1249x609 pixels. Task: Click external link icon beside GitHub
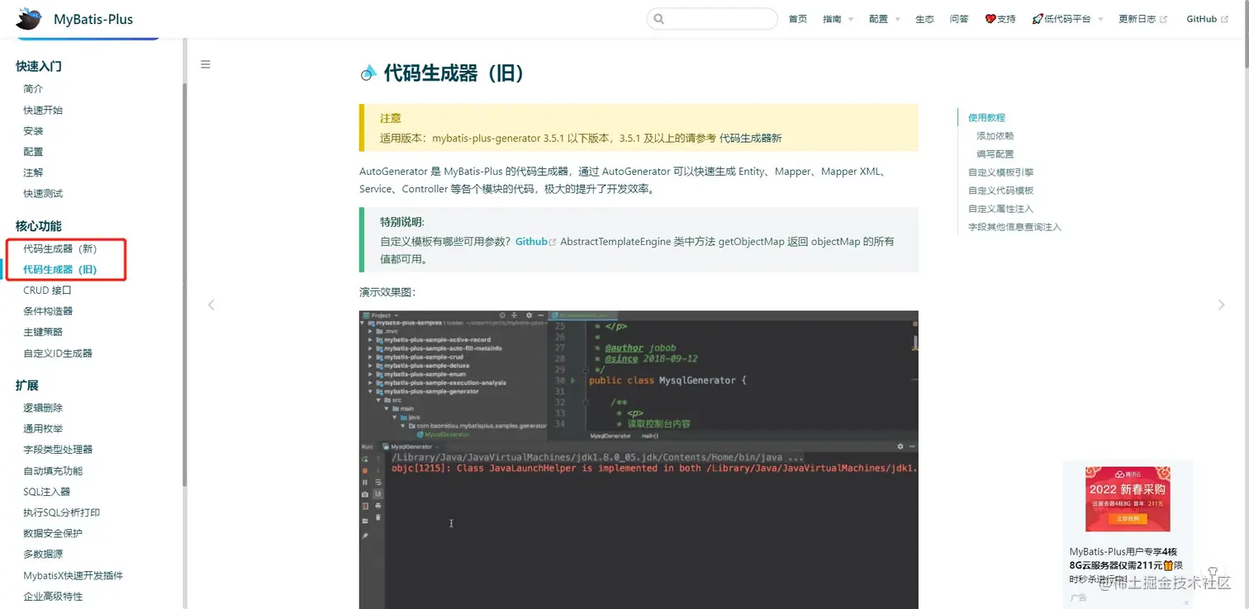[1224, 19]
